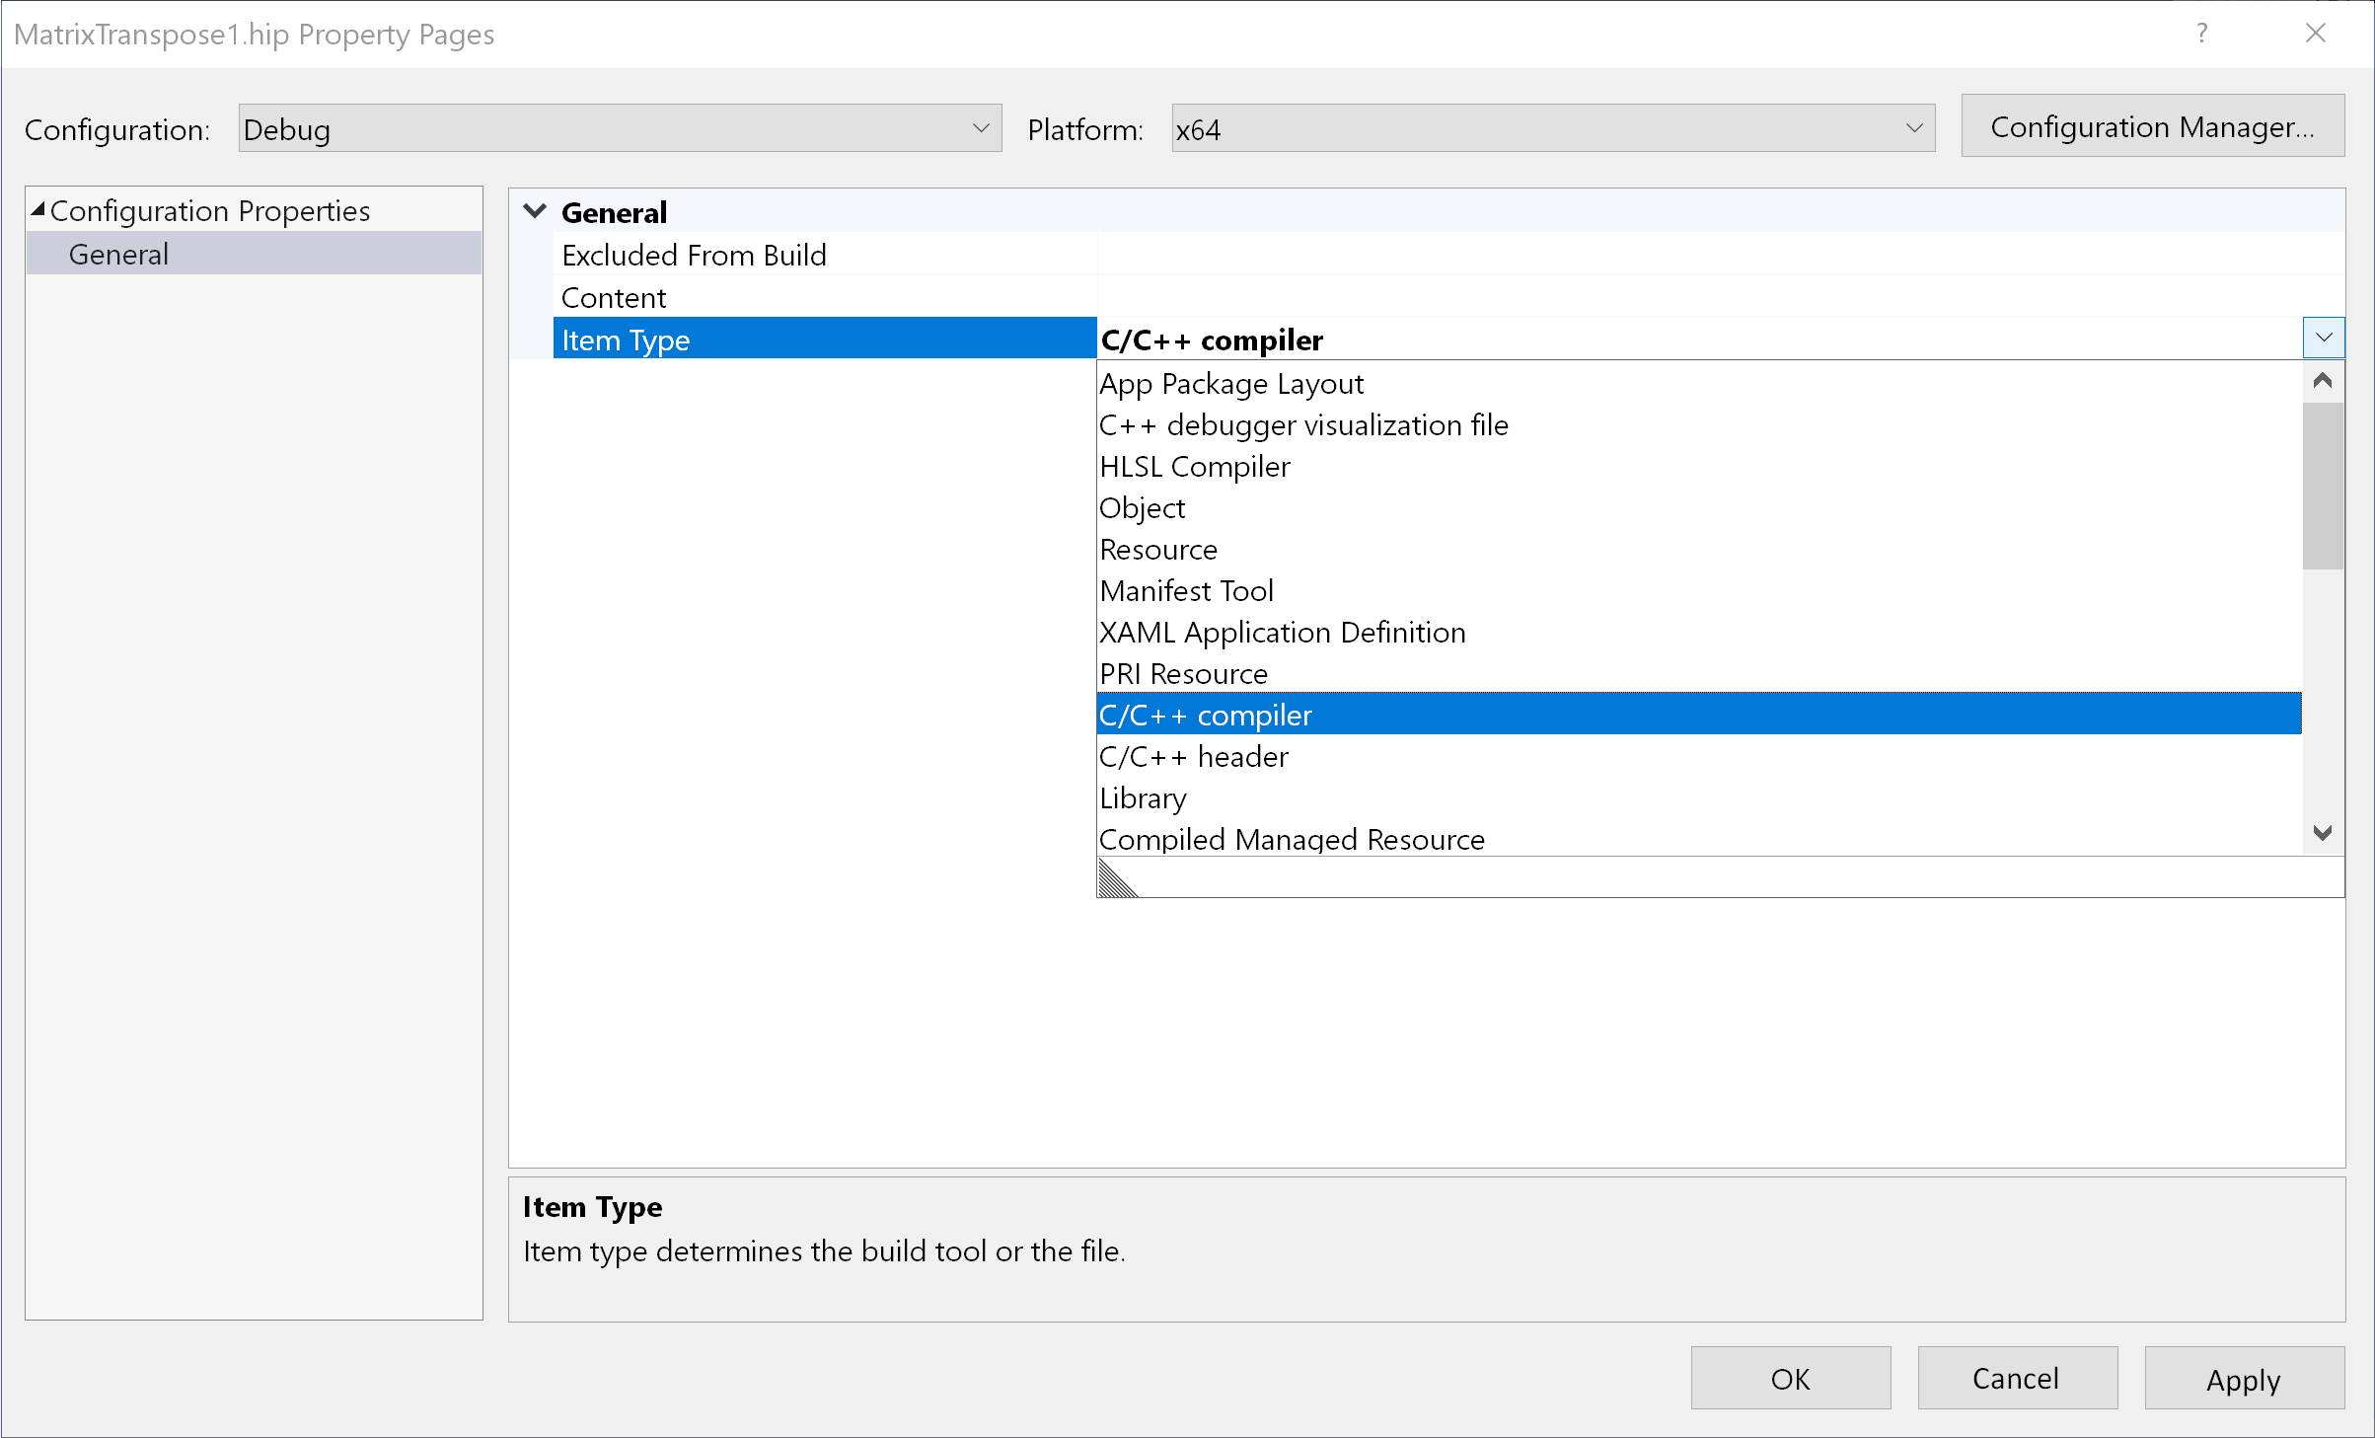The width and height of the screenshot is (2375, 1438).
Task: Click the Item Type dropdown arrow
Action: 2323,339
